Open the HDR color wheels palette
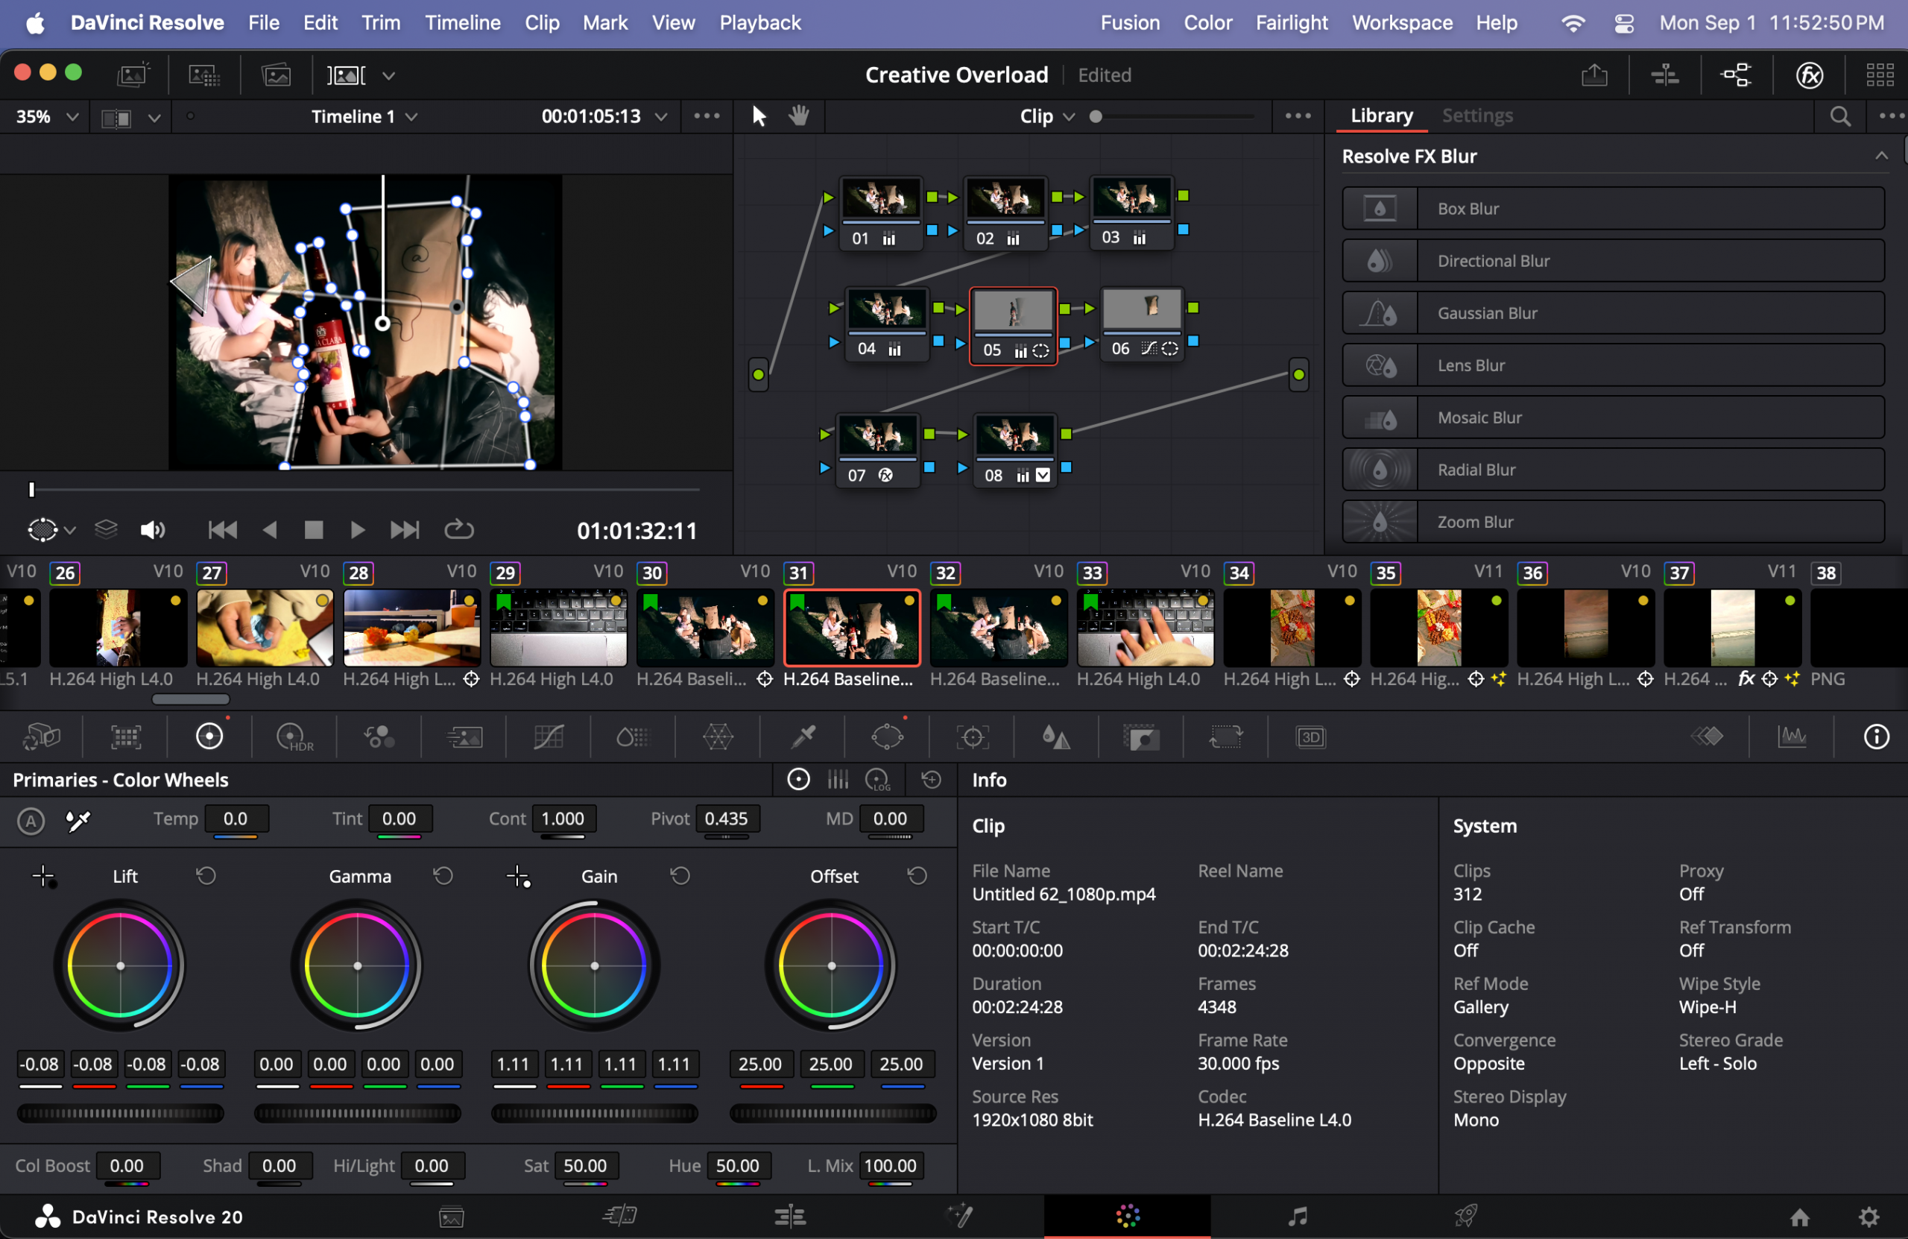The height and width of the screenshot is (1239, 1908). coord(294,737)
